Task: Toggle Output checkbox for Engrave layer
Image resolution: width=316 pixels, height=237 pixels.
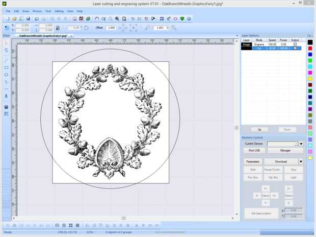Action: point(295,44)
